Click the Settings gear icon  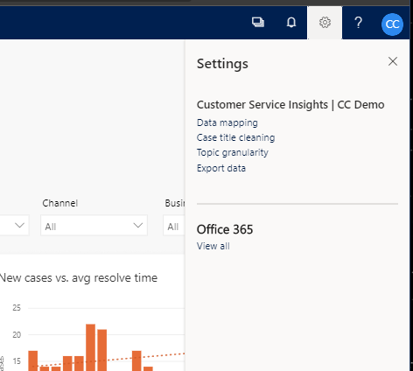325,23
